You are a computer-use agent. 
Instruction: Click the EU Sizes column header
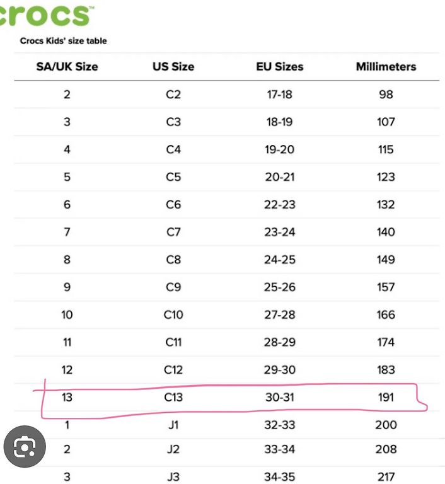click(280, 67)
